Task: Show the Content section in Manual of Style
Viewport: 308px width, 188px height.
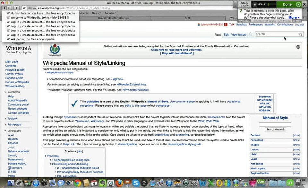Action: coord(296,135)
